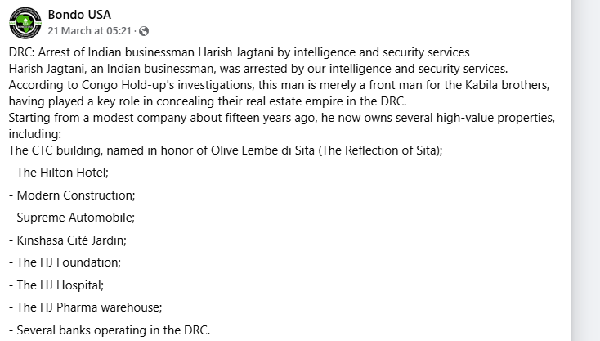600x341 pixels.
Task: Click the globe Public audience icon
Action: [145, 31]
